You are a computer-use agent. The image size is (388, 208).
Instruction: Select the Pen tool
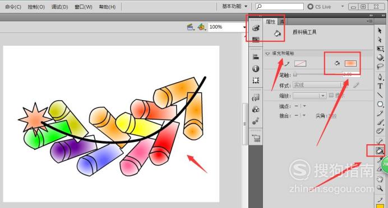pyautogui.click(x=380, y=77)
